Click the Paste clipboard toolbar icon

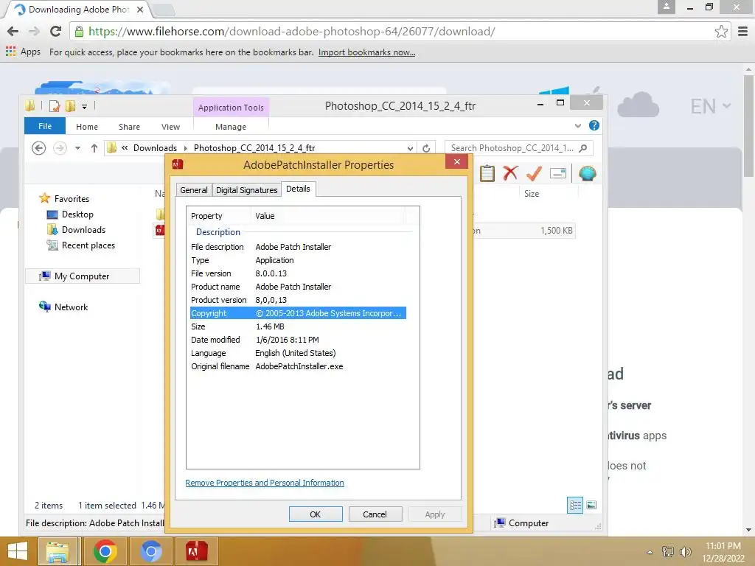pyautogui.click(x=487, y=173)
